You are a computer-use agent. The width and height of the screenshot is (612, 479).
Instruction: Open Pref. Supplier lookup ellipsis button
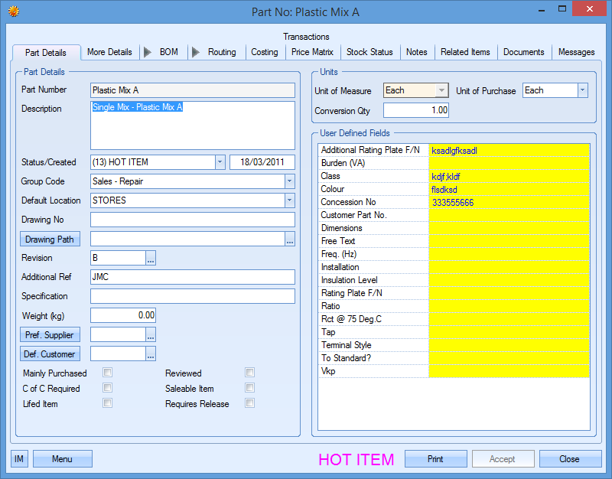[151, 335]
